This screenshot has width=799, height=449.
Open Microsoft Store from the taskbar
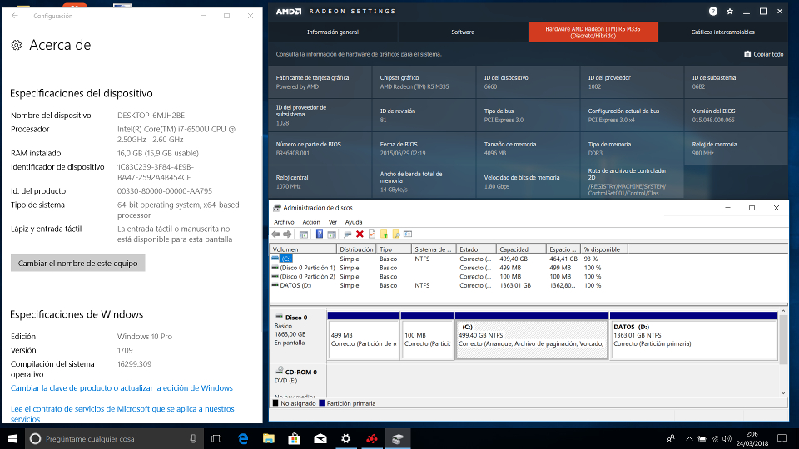294,438
